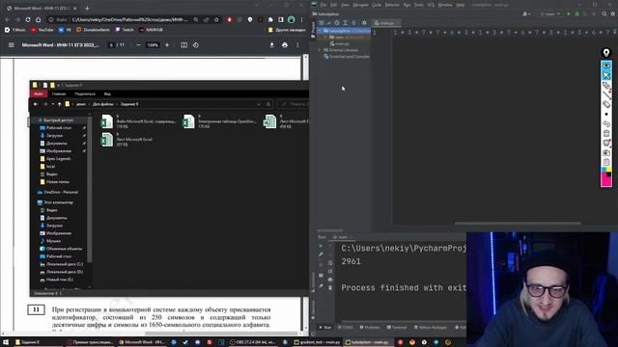Select the 207 KB Excel sheet file

[126, 140]
